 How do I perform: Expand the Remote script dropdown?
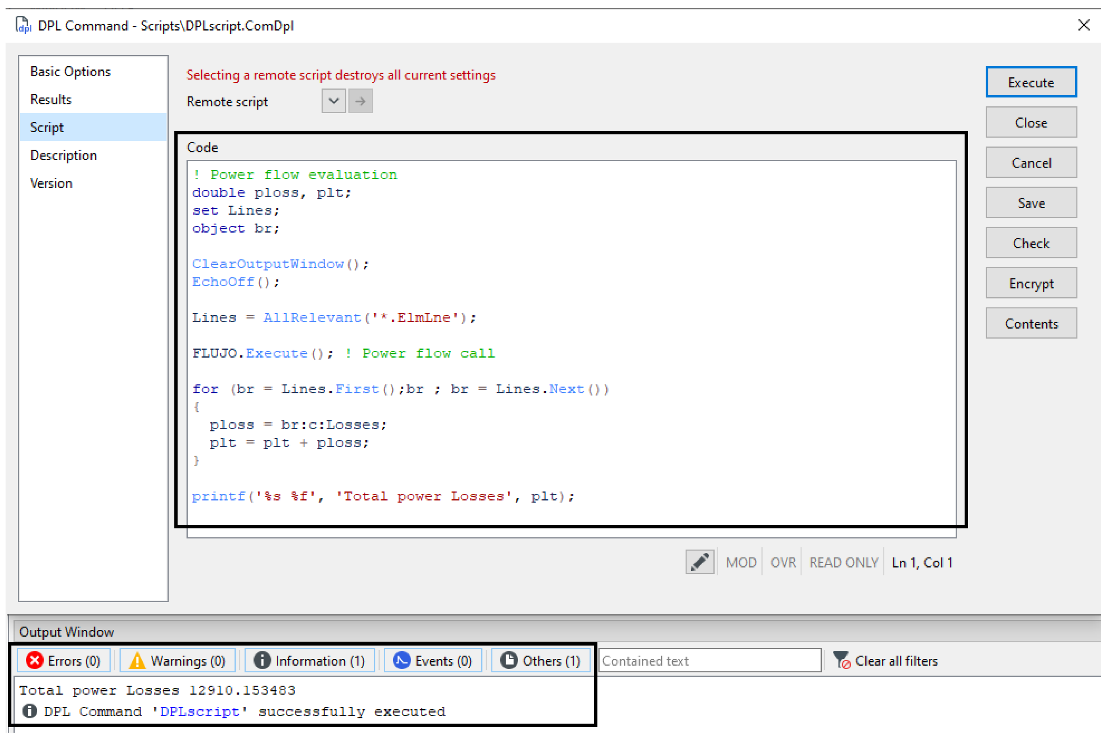[334, 101]
